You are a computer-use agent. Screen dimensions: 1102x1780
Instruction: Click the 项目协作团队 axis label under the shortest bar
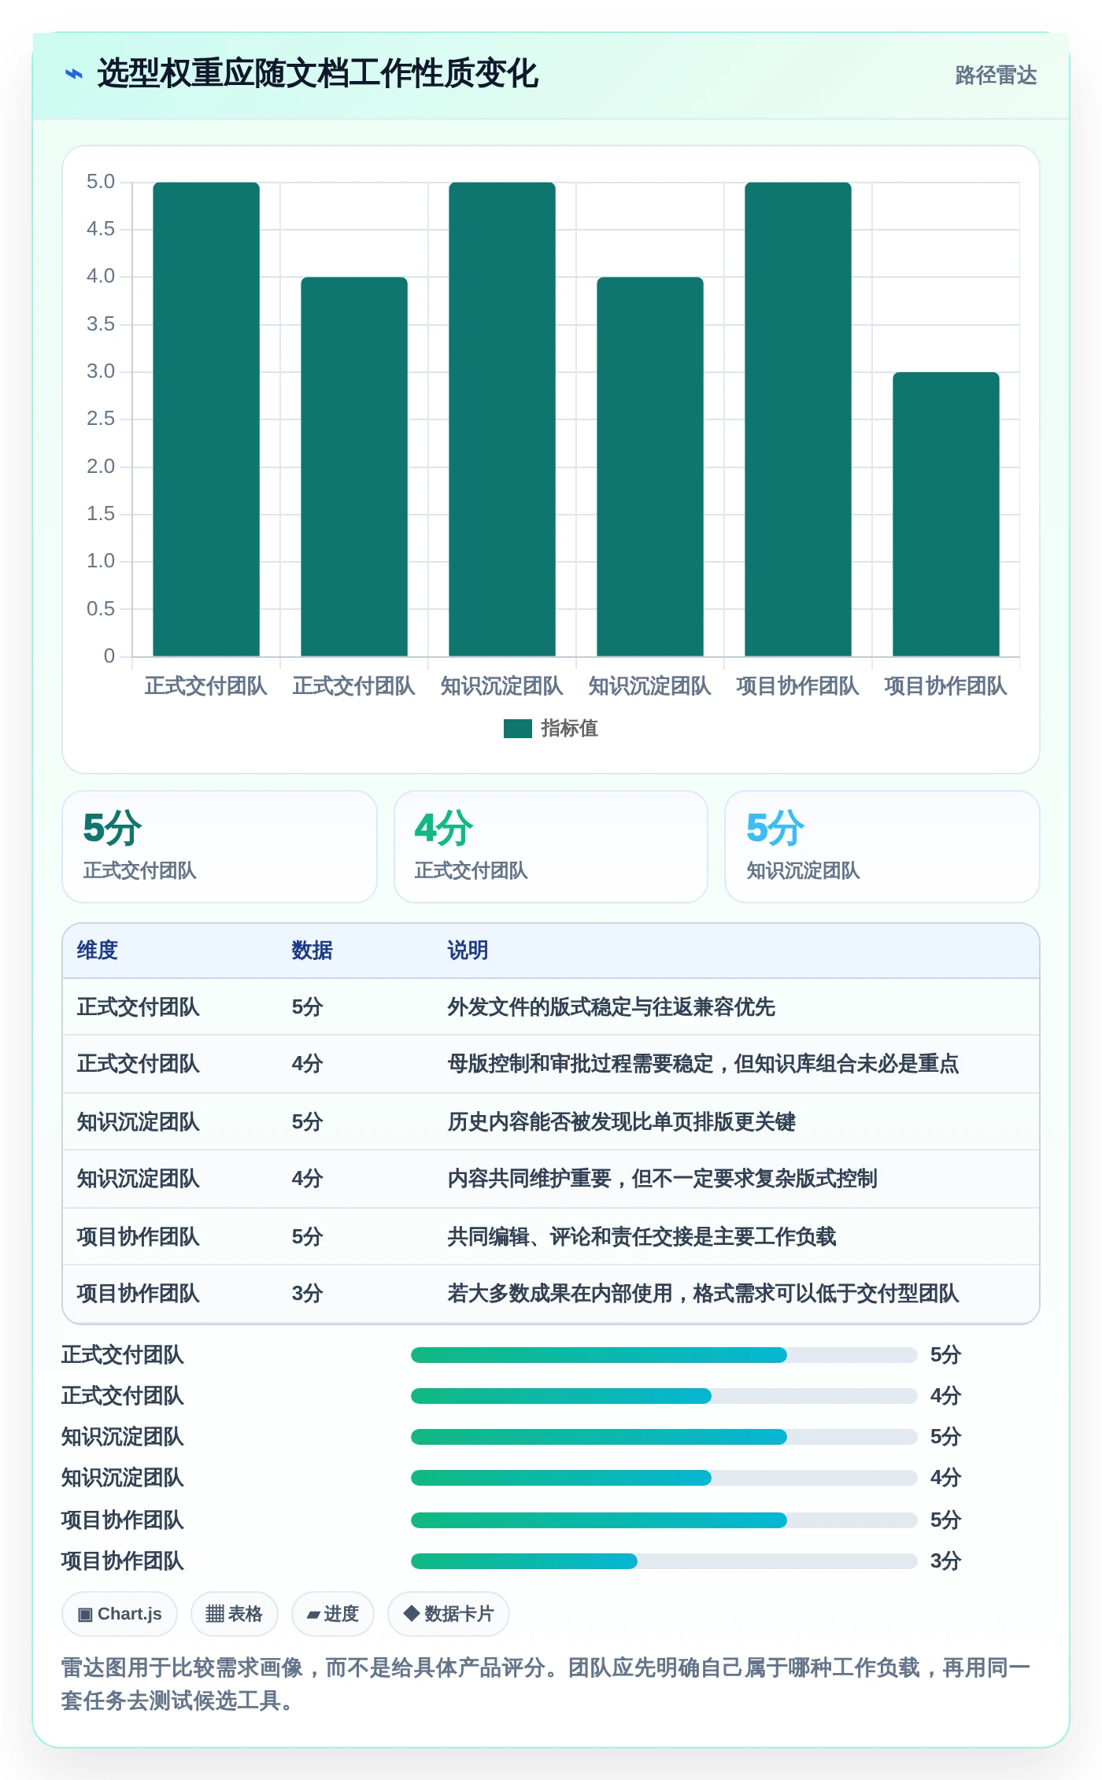pos(946,686)
